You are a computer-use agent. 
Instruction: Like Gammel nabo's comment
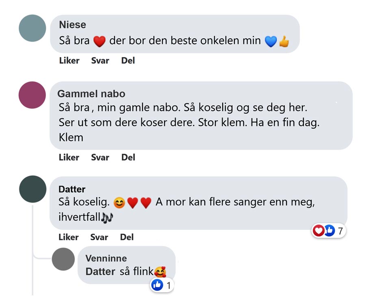tap(69, 157)
